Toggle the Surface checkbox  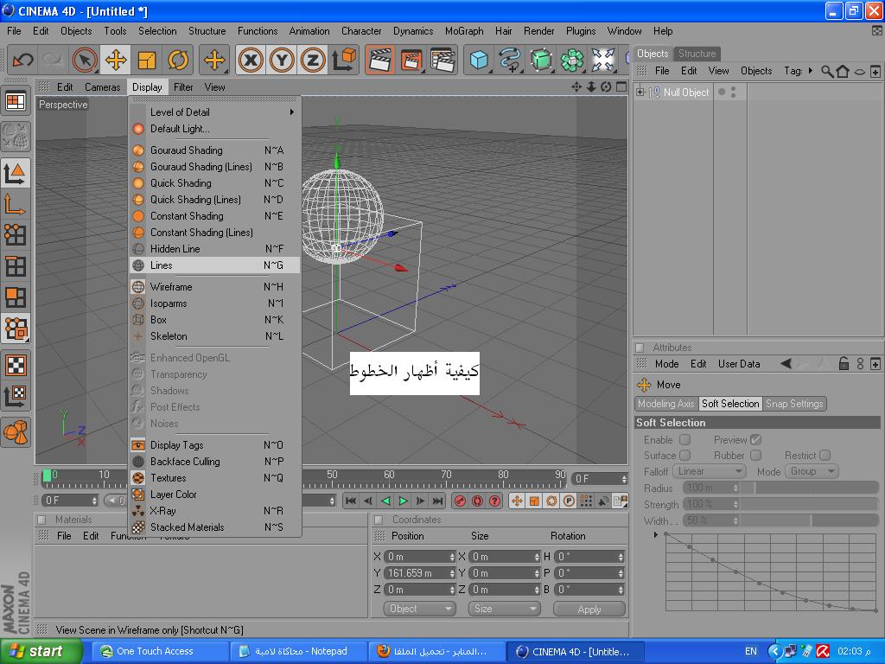point(684,455)
